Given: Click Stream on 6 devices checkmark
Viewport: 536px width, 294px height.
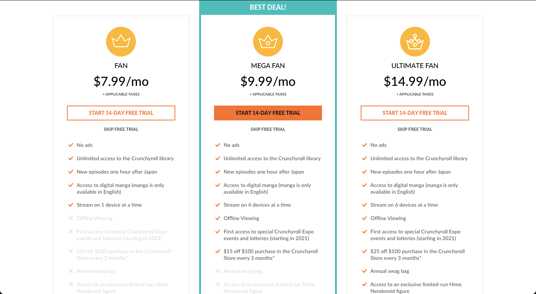Looking at the screenshot, I should click(x=364, y=205).
